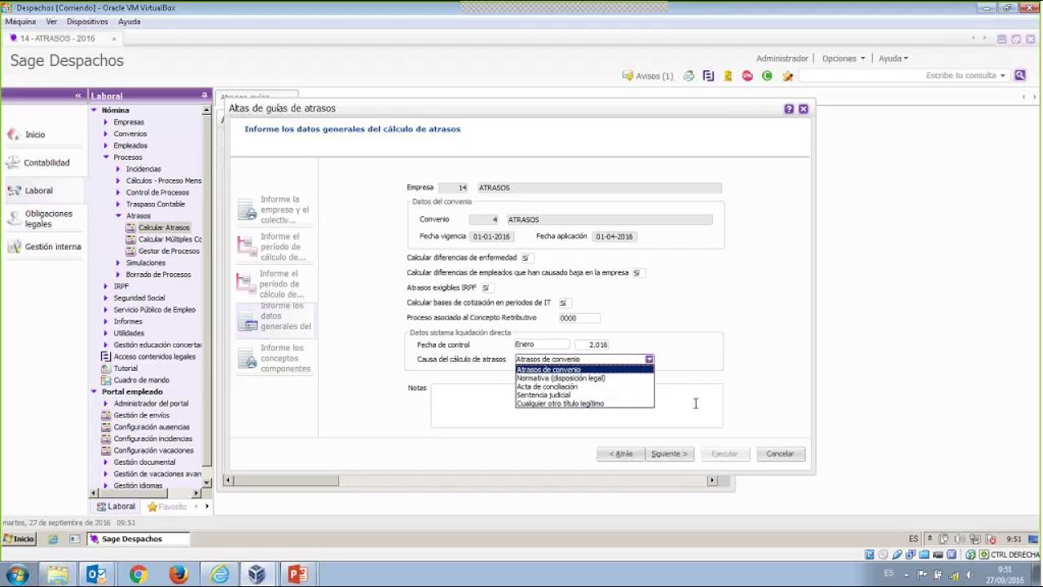Open Google Chrome from the taskbar
This screenshot has height=587, width=1043.
pos(137,575)
